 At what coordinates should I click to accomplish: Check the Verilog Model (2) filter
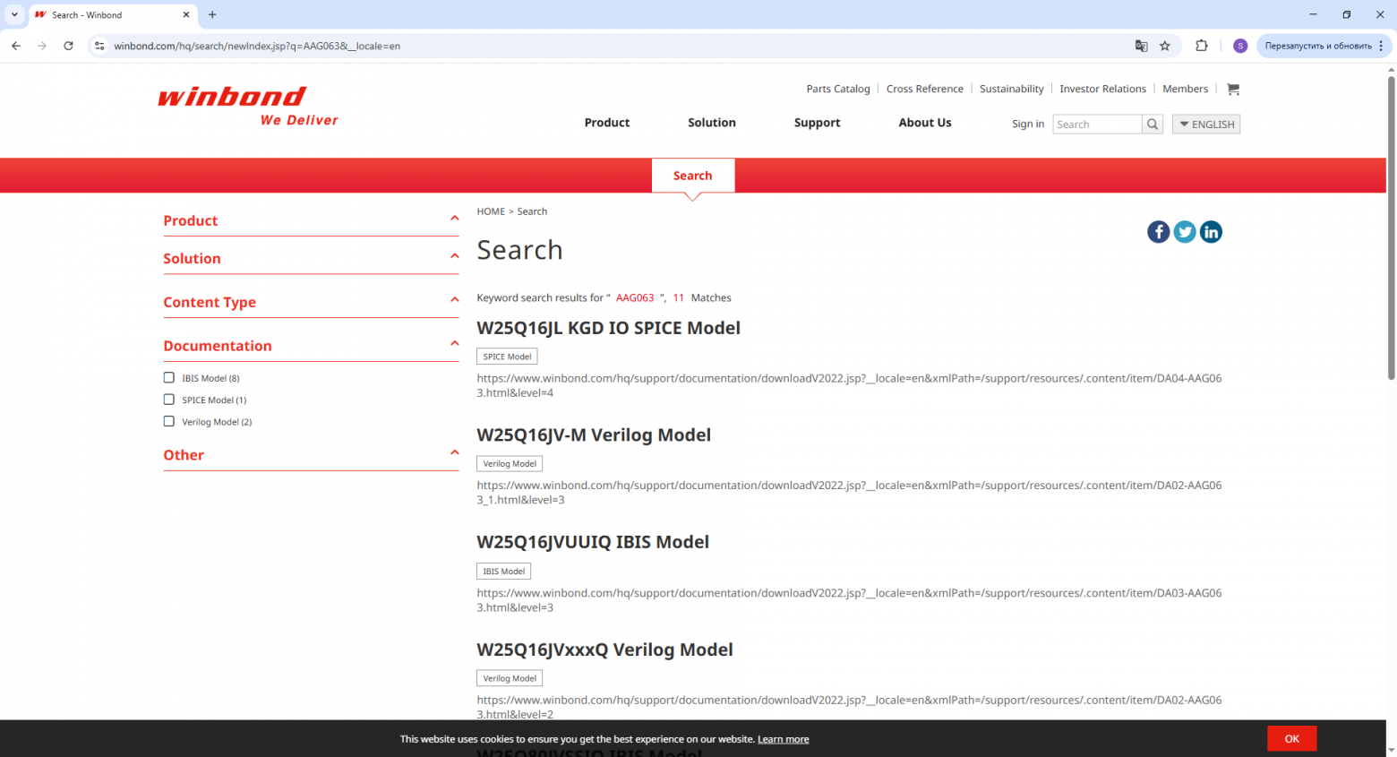(x=168, y=421)
